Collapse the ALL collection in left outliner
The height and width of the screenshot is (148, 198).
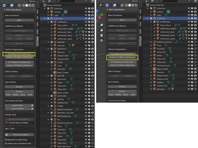coord(48,120)
